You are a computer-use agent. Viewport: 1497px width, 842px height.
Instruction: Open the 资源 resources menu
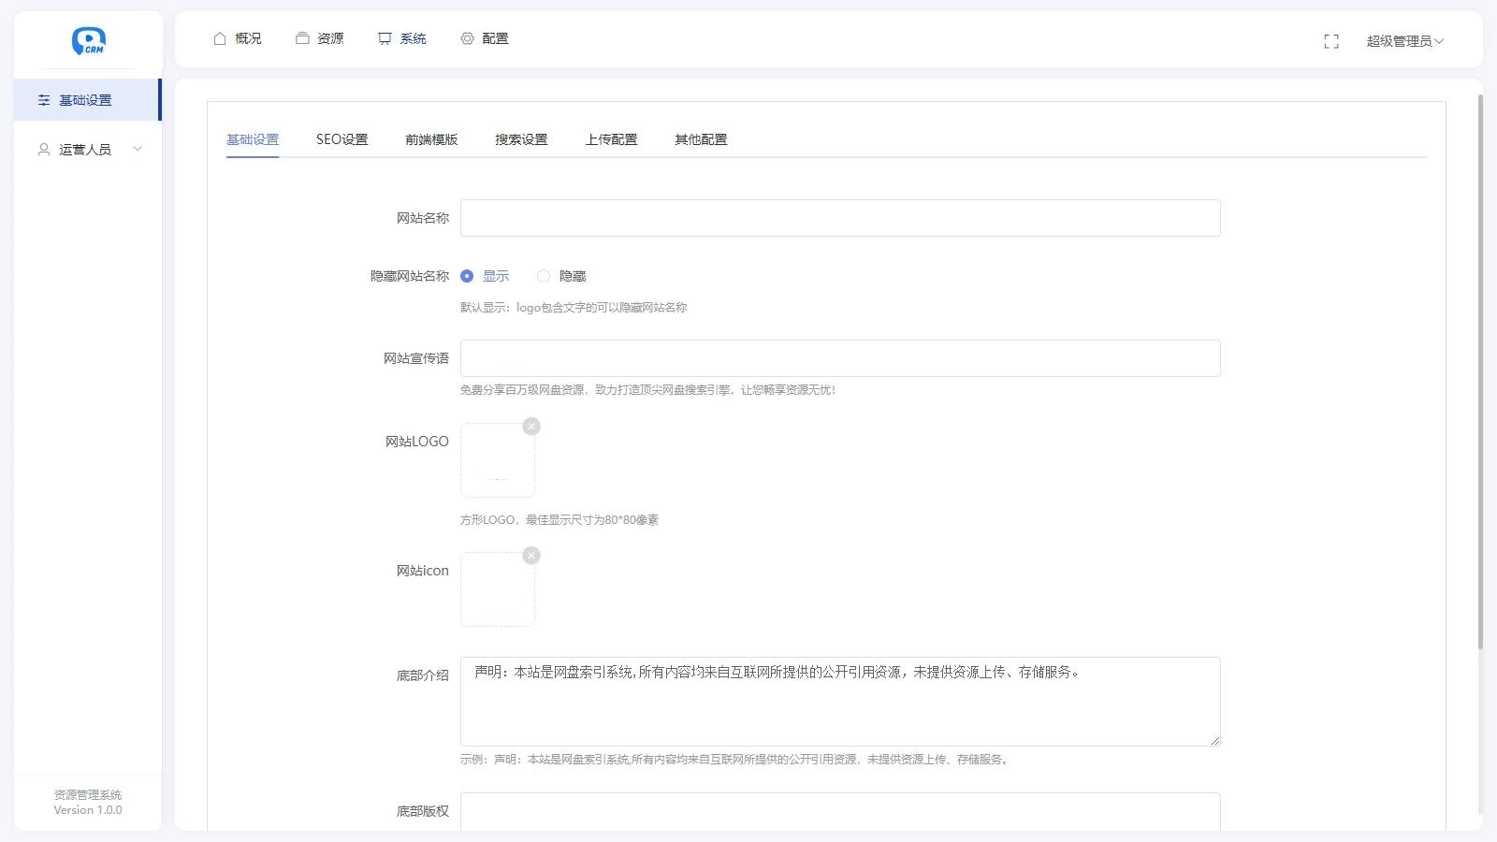[x=320, y=38]
